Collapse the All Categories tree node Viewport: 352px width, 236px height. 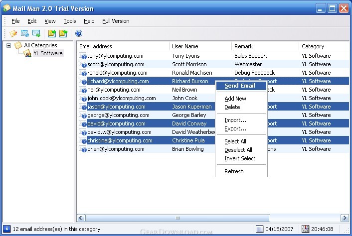9,45
